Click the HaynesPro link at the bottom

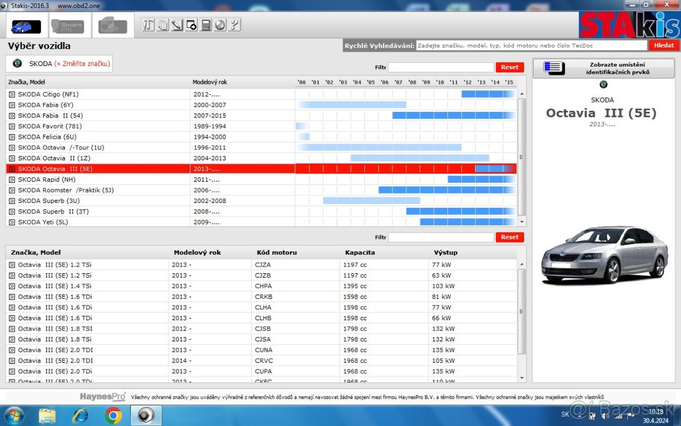(102, 396)
